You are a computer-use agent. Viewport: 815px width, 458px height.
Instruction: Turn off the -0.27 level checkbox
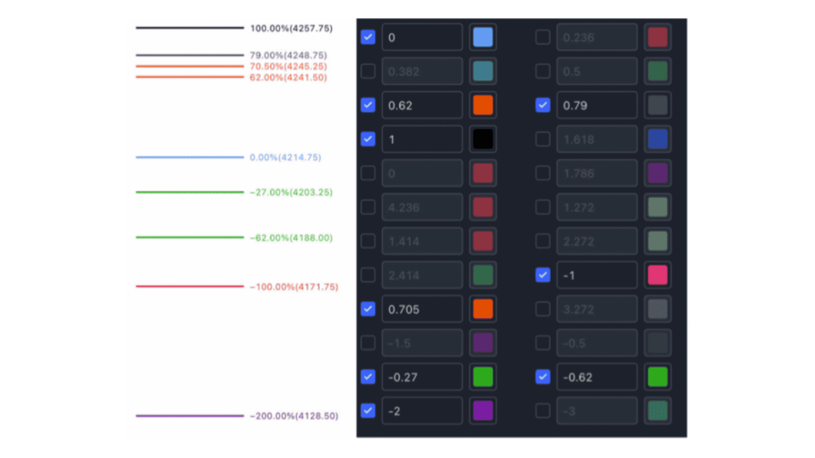368,376
